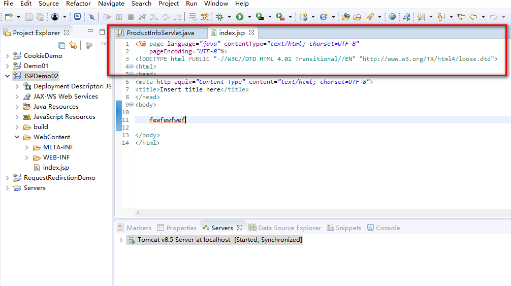Open the Window menu
The width and height of the screenshot is (511, 286).
(216, 4)
